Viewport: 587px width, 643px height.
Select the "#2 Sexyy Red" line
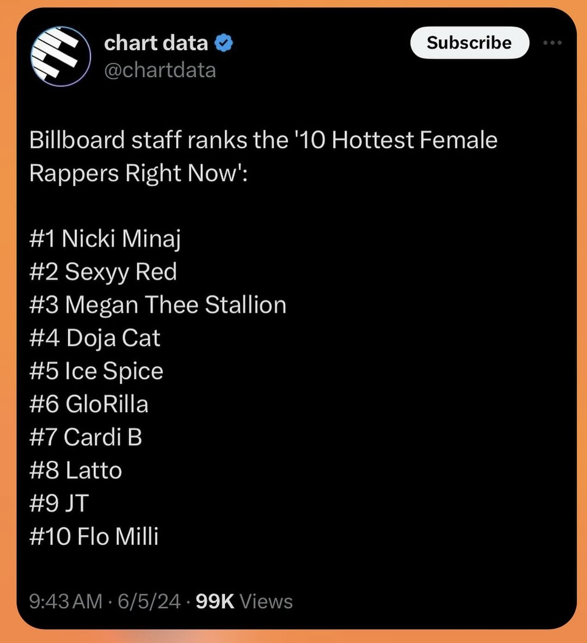[x=103, y=272]
